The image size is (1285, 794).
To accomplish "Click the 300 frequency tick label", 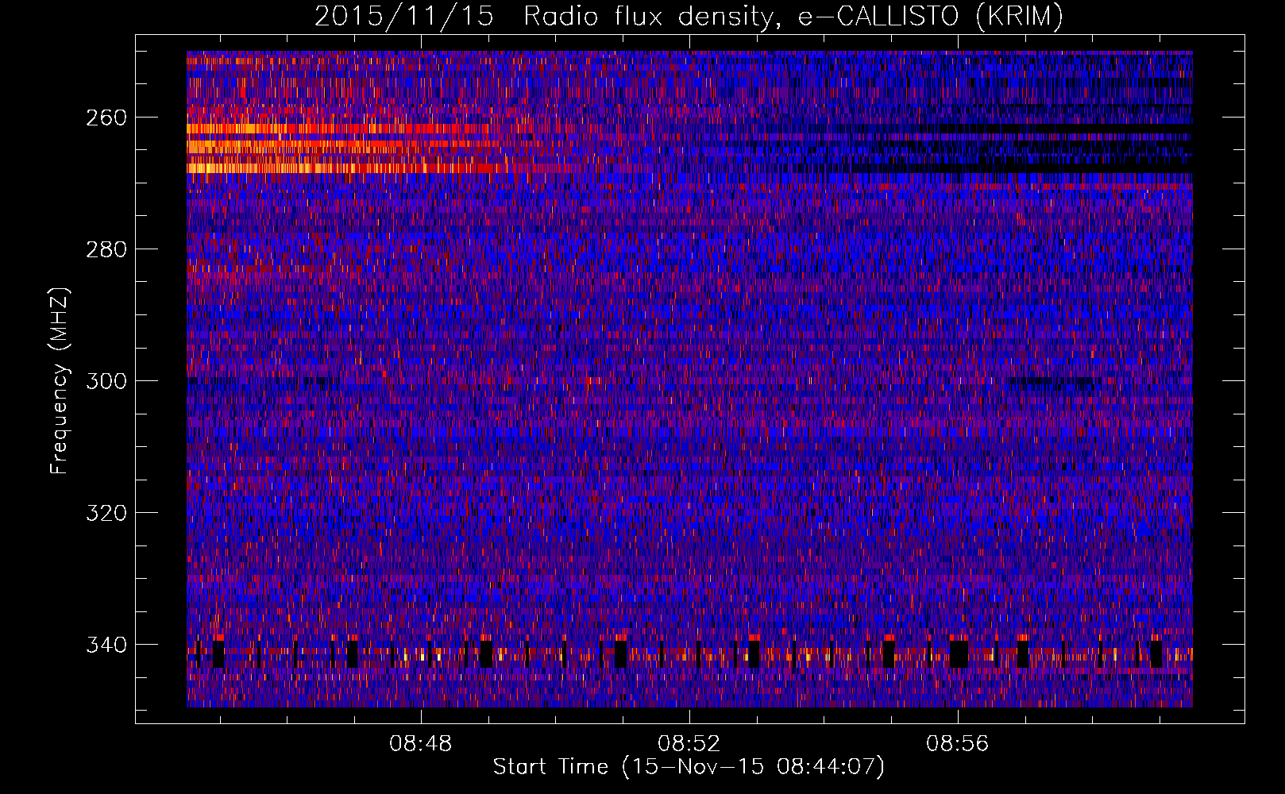I will (106, 381).
